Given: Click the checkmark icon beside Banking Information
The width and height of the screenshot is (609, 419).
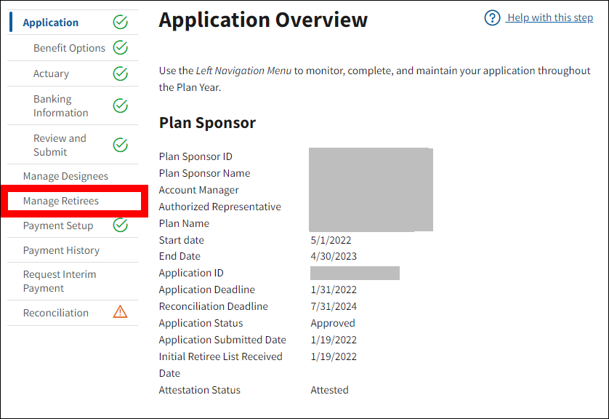Looking at the screenshot, I should [x=121, y=106].
